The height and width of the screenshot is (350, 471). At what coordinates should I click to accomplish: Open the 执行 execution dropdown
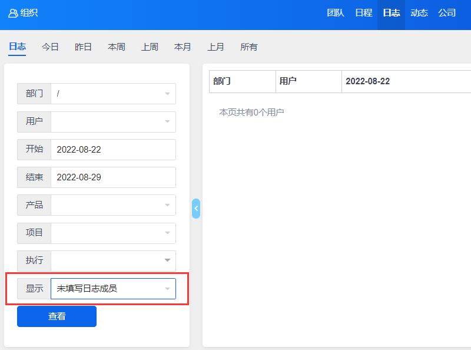pyautogui.click(x=113, y=260)
